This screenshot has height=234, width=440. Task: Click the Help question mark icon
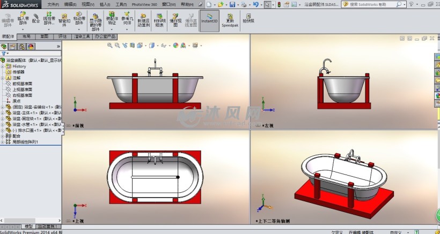pos(411,4)
